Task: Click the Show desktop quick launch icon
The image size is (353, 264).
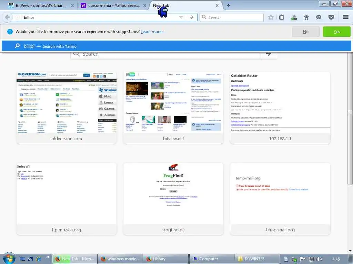Action: click(22, 259)
